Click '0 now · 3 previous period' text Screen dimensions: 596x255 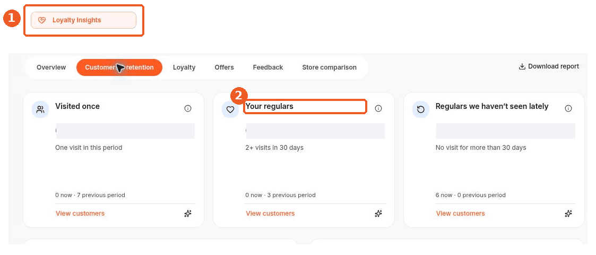[281, 195]
